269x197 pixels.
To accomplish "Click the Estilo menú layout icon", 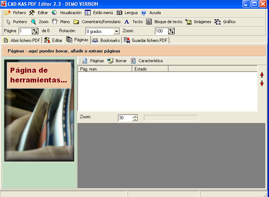I will (x=88, y=13).
